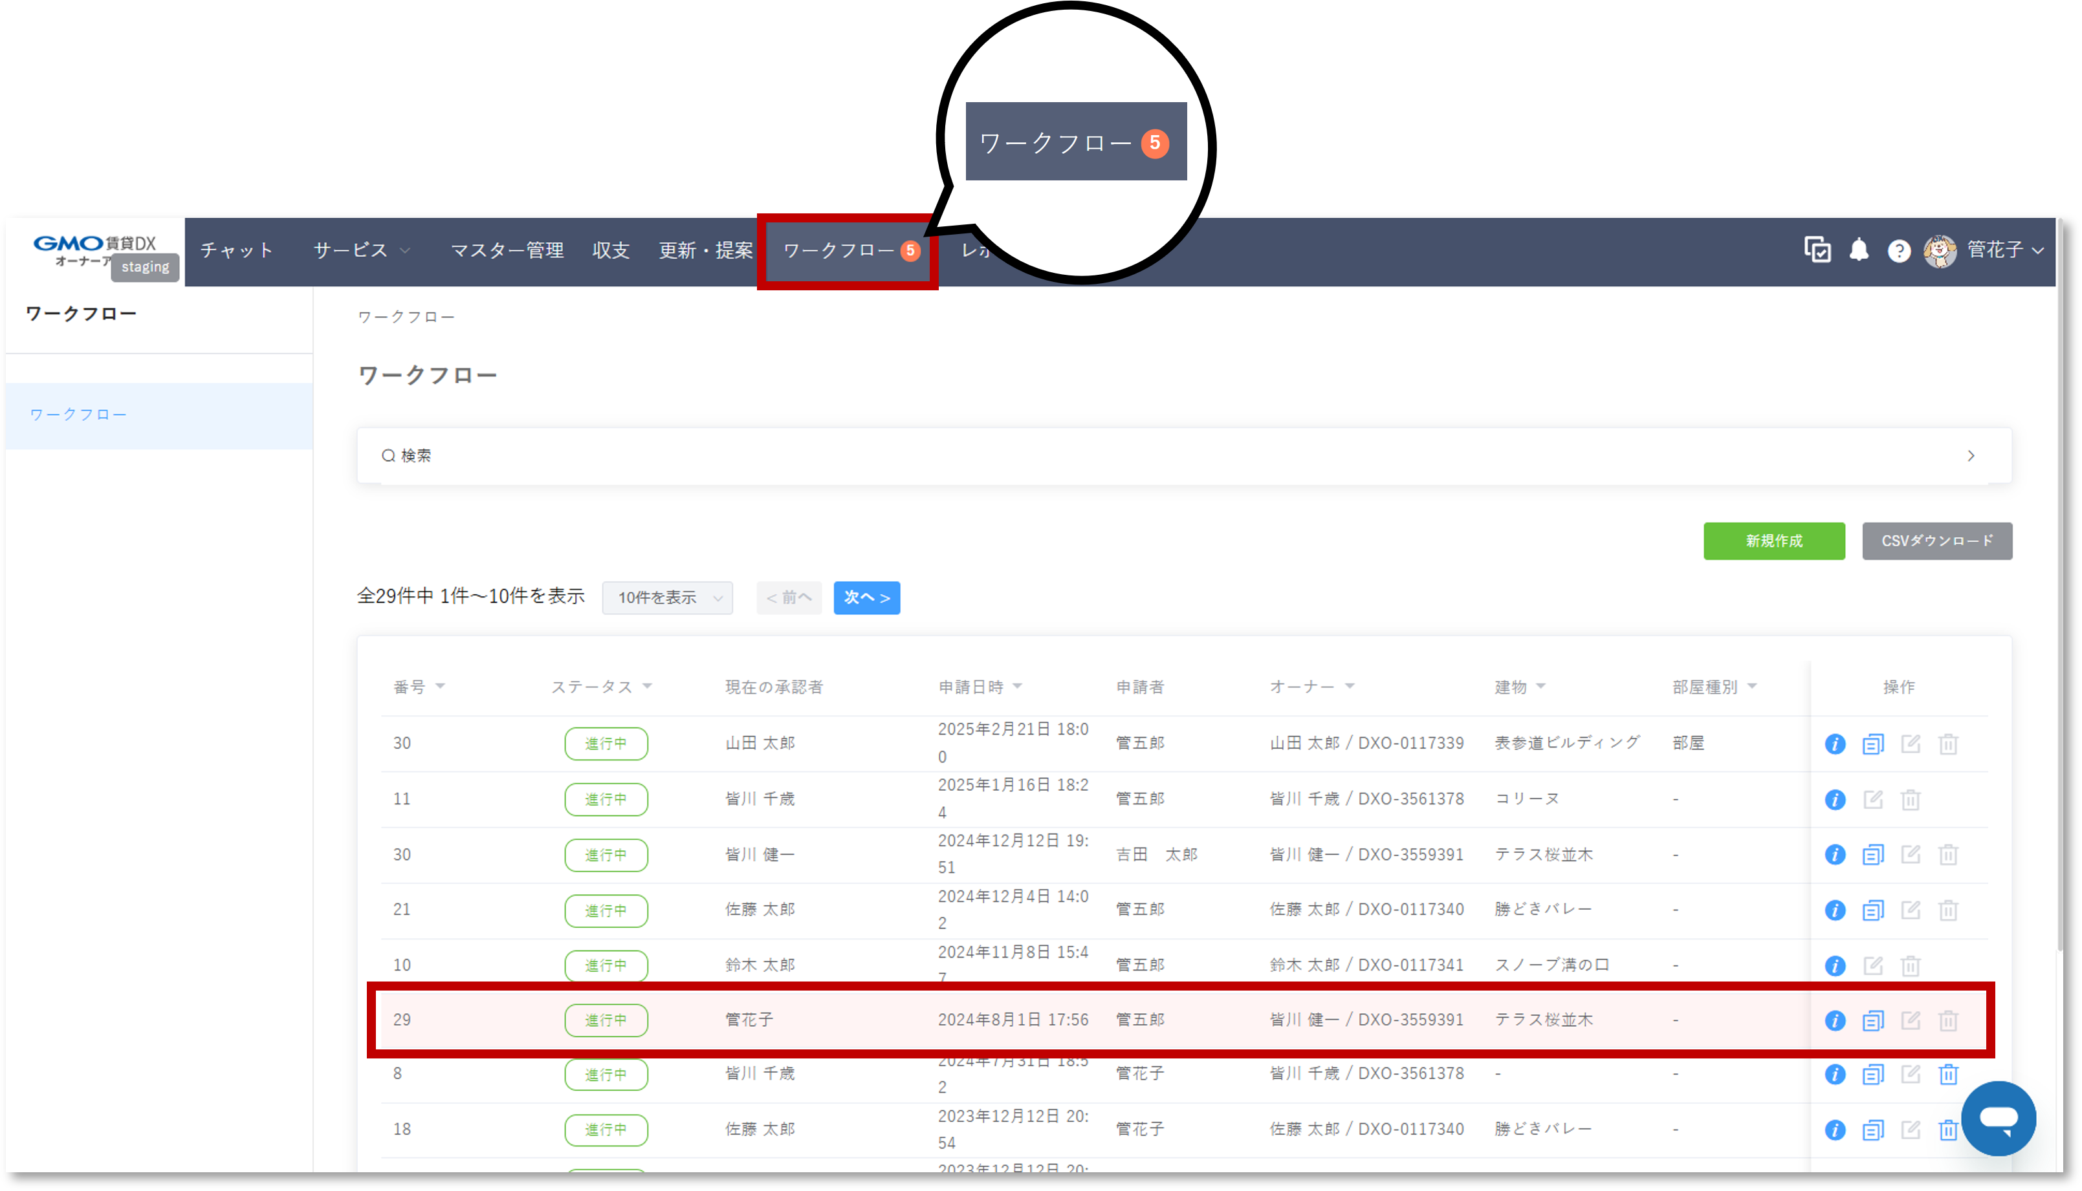Open the 10件を表示 page size dropdown
This screenshot has height=1191, width=2082.
pyautogui.click(x=668, y=598)
